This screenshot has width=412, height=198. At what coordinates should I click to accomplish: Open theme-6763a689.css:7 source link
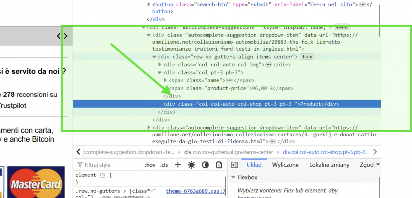coord(196,191)
